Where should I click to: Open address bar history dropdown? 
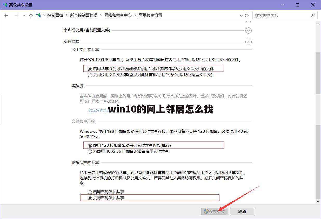pos(241,16)
